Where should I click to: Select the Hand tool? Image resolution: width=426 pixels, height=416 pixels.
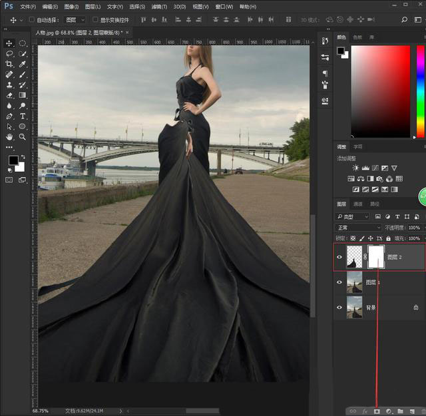(x=9, y=136)
